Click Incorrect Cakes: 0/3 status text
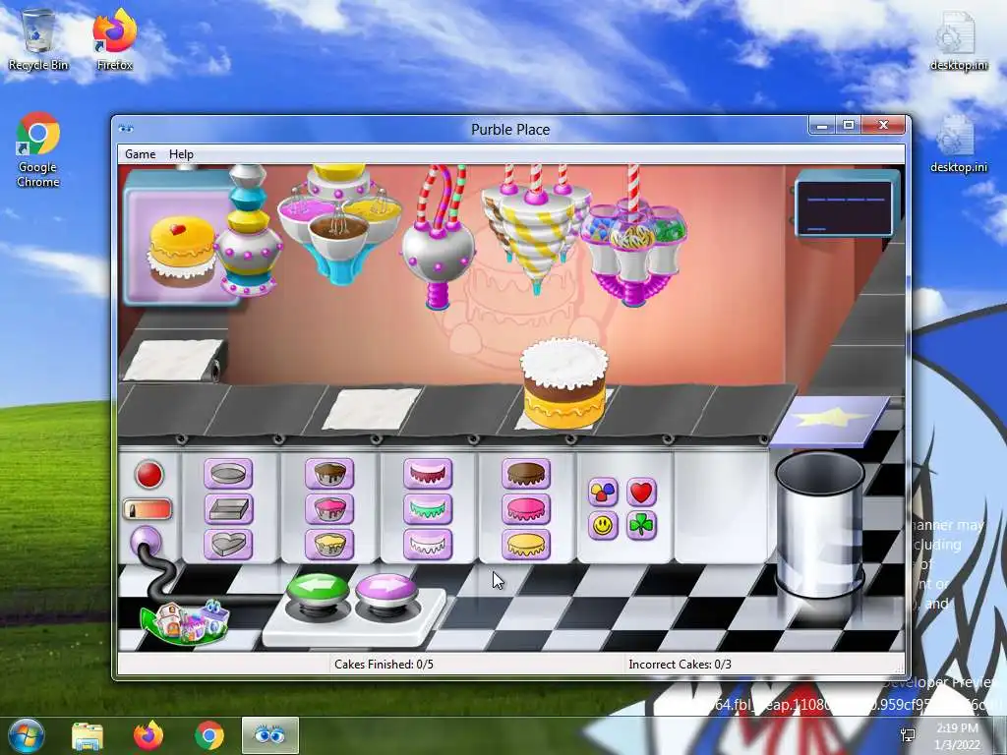Viewport: 1007px width, 755px height. click(680, 664)
